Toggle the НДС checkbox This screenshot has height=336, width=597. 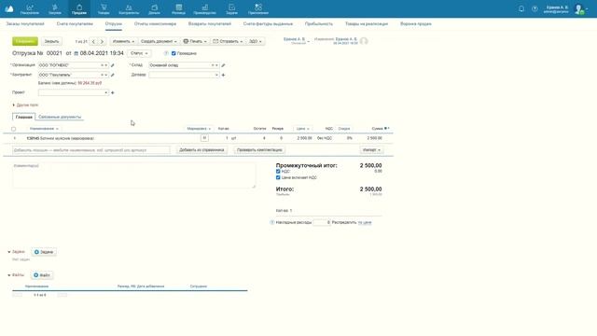pos(278,172)
